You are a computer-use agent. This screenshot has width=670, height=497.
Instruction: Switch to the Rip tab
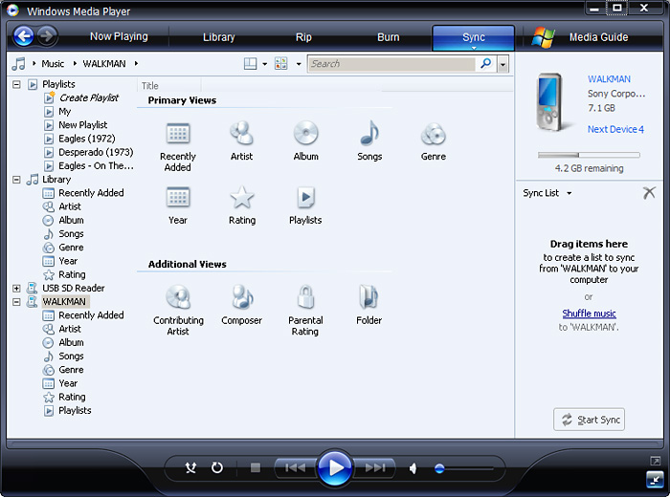303,37
